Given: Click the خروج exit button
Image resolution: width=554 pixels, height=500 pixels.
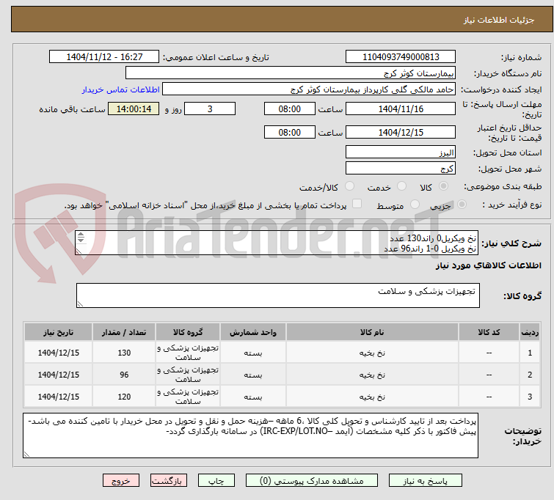Looking at the screenshot, I should pyautogui.click(x=121, y=481).
